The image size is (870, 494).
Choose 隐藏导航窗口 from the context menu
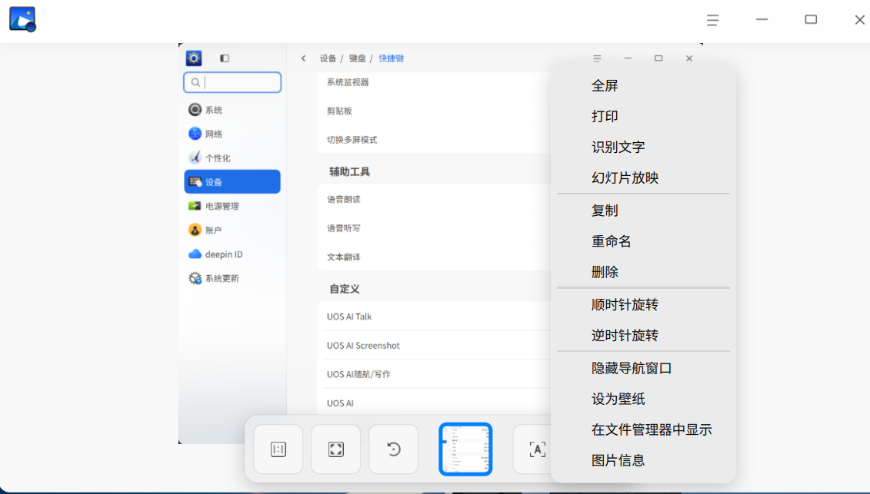(x=644, y=368)
